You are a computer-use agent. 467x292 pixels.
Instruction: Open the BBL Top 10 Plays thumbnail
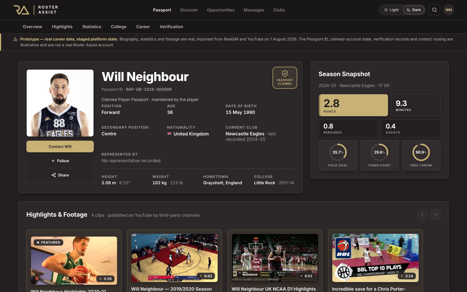coord(375,258)
